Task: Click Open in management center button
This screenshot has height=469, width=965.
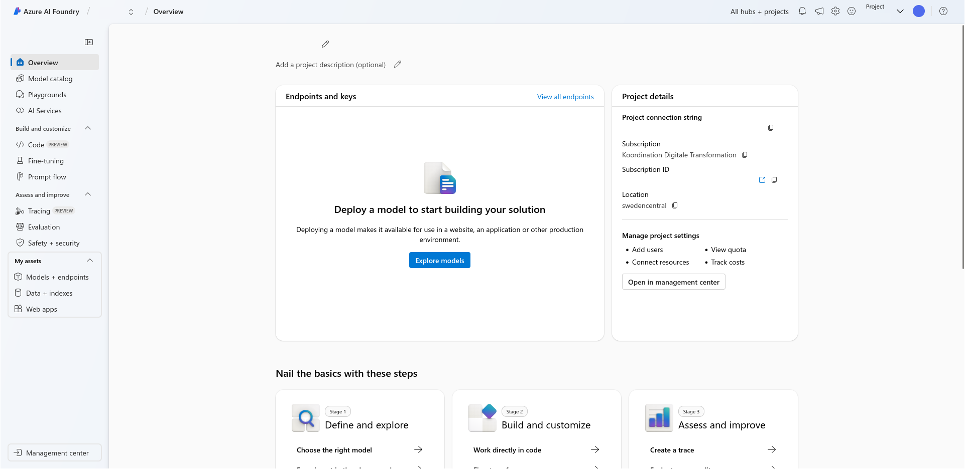Action: click(x=673, y=282)
